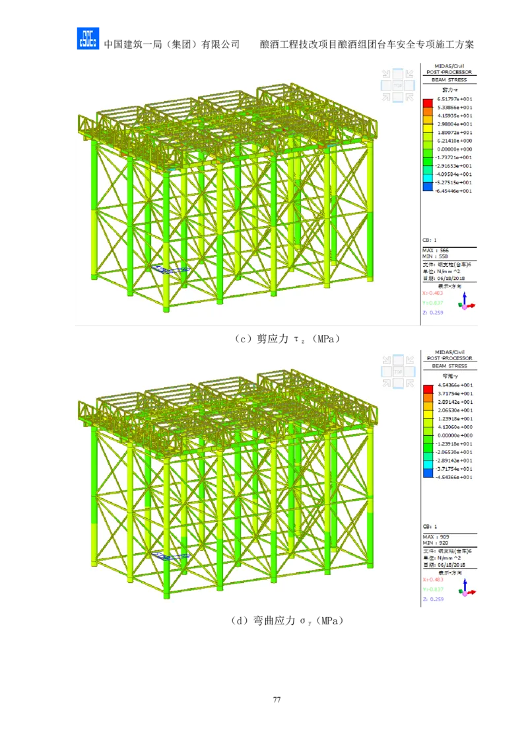Click the XYZ axis triad in lower plot
528x748 pixels.
click(x=466, y=589)
